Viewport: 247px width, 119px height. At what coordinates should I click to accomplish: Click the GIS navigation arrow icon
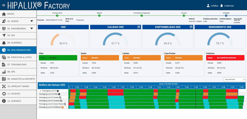click(4, 35)
